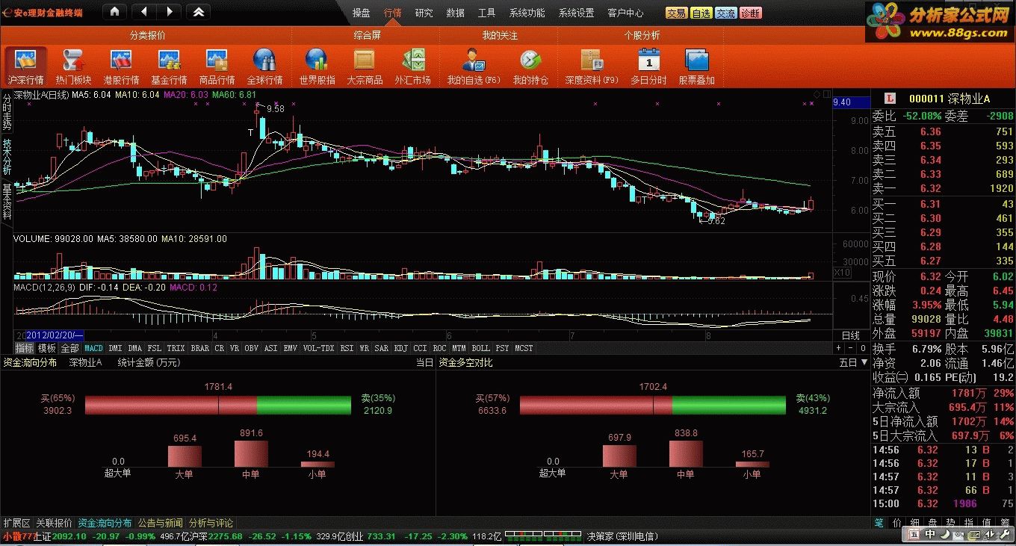Click the 交易 trading button
Image resolution: width=1016 pixels, height=546 pixels.
(677, 13)
